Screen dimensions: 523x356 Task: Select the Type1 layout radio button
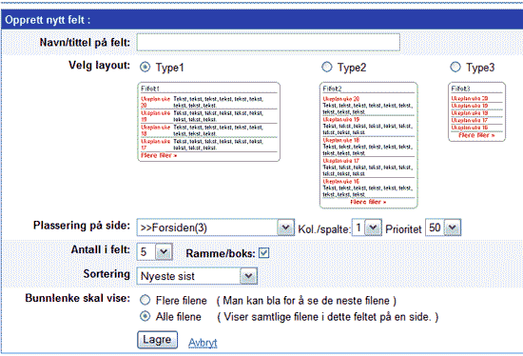pyautogui.click(x=145, y=68)
